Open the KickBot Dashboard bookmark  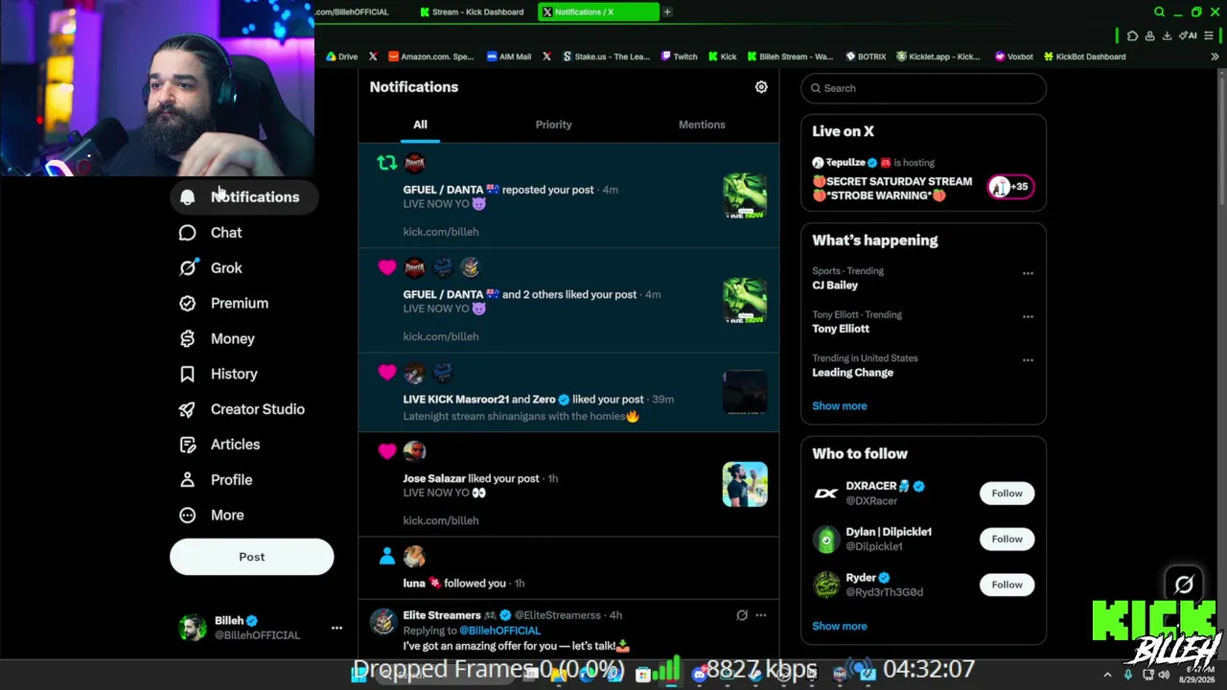point(1084,57)
